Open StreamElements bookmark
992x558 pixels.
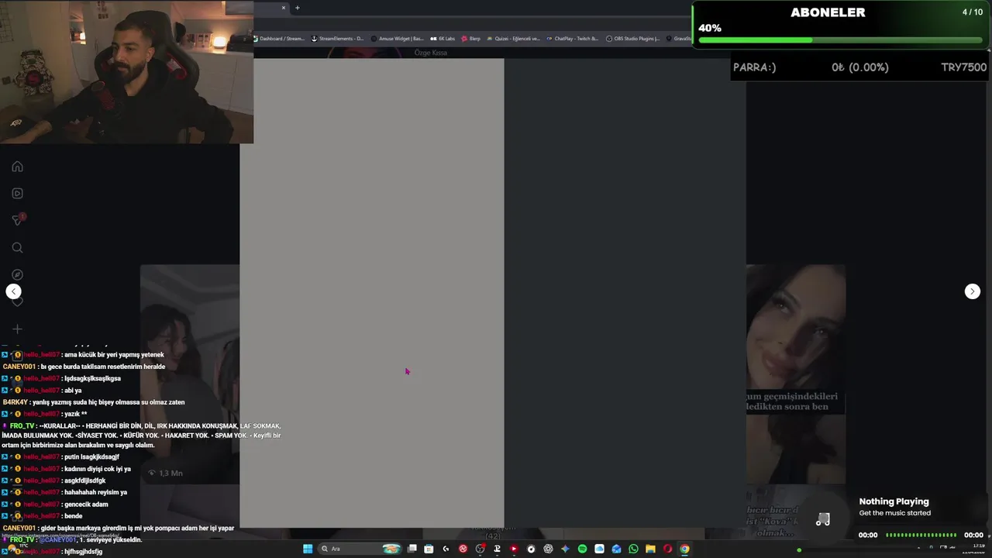click(x=337, y=39)
